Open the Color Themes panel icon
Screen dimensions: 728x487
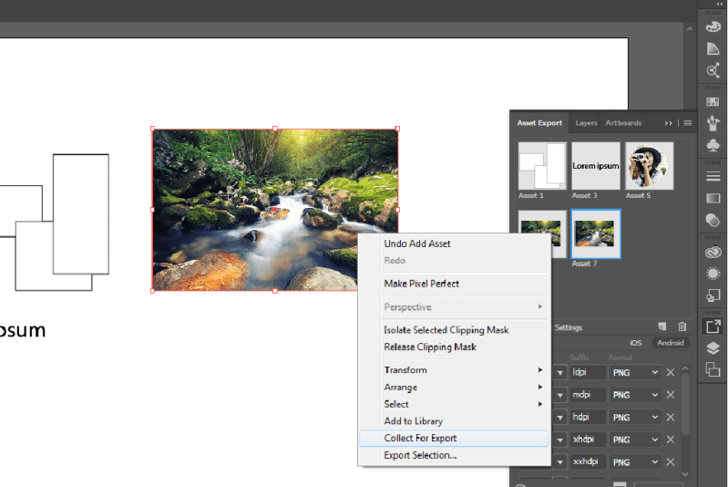tap(713, 70)
